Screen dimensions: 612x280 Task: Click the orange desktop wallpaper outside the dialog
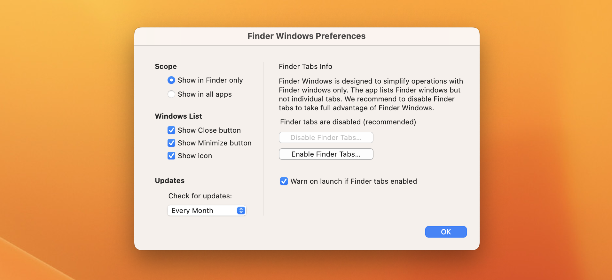coord(64,128)
